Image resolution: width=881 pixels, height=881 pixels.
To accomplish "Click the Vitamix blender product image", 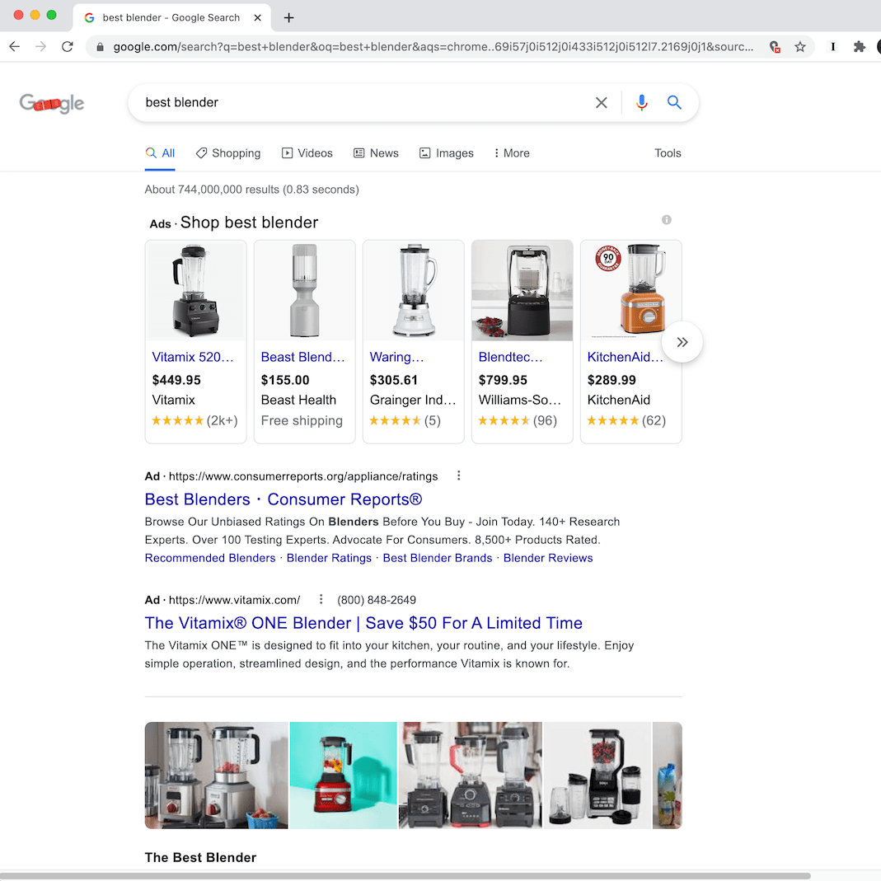I will (x=195, y=291).
